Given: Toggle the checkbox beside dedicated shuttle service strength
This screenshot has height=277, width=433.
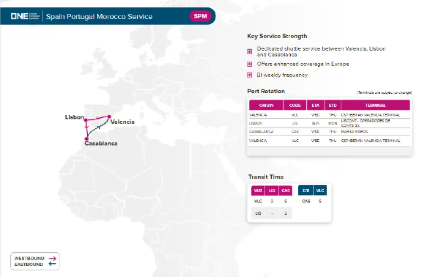Looking at the screenshot, I should click(x=249, y=51).
